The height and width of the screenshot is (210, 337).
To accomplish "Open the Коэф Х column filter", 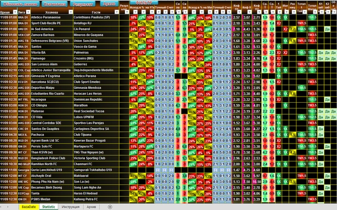I will [249, 12].
